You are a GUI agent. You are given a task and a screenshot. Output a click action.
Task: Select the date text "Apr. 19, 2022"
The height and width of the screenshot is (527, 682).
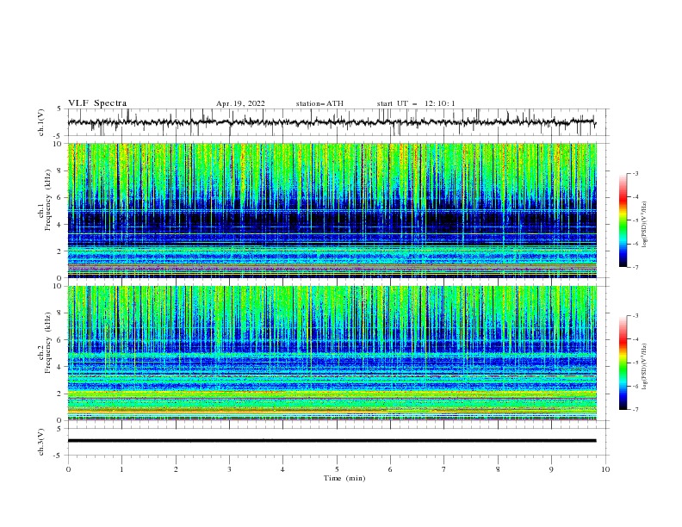[240, 103]
